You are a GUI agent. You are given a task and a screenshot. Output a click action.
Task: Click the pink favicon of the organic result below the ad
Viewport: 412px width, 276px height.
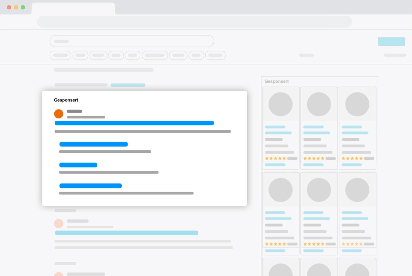point(59,223)
